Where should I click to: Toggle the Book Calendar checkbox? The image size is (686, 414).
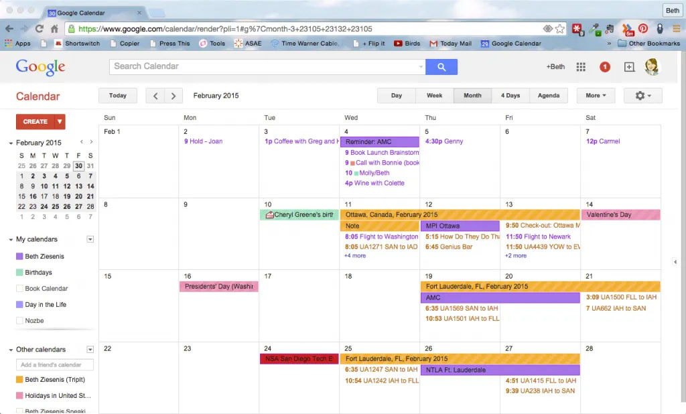click(x=19, y=289)
